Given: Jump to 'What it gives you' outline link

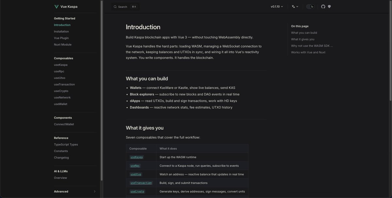Looking at the screenshot, I should point(303,39).
